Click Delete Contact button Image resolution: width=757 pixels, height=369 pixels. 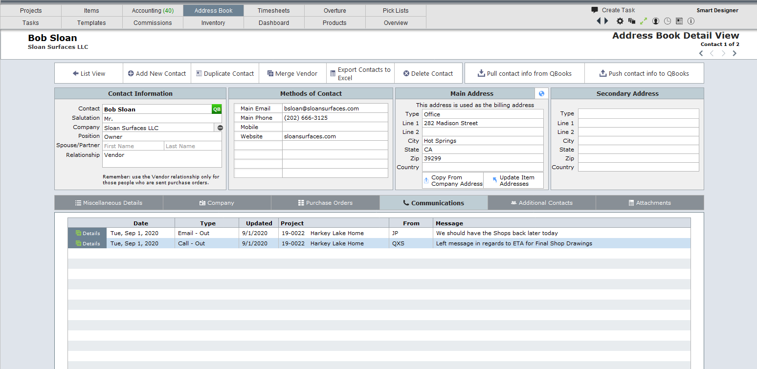(x=428, y=73)
